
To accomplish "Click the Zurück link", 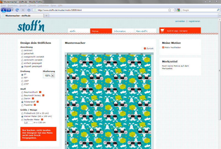I will coord(150,49).
